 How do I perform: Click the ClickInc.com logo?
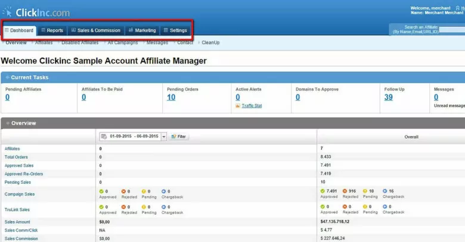[36, 12]
